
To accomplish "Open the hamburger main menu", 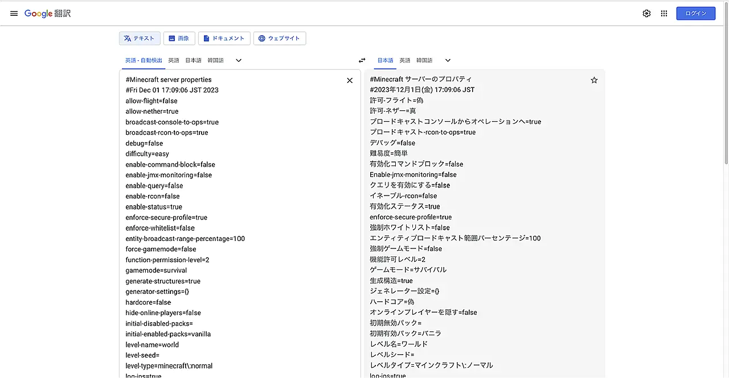I will pos(14,14).
